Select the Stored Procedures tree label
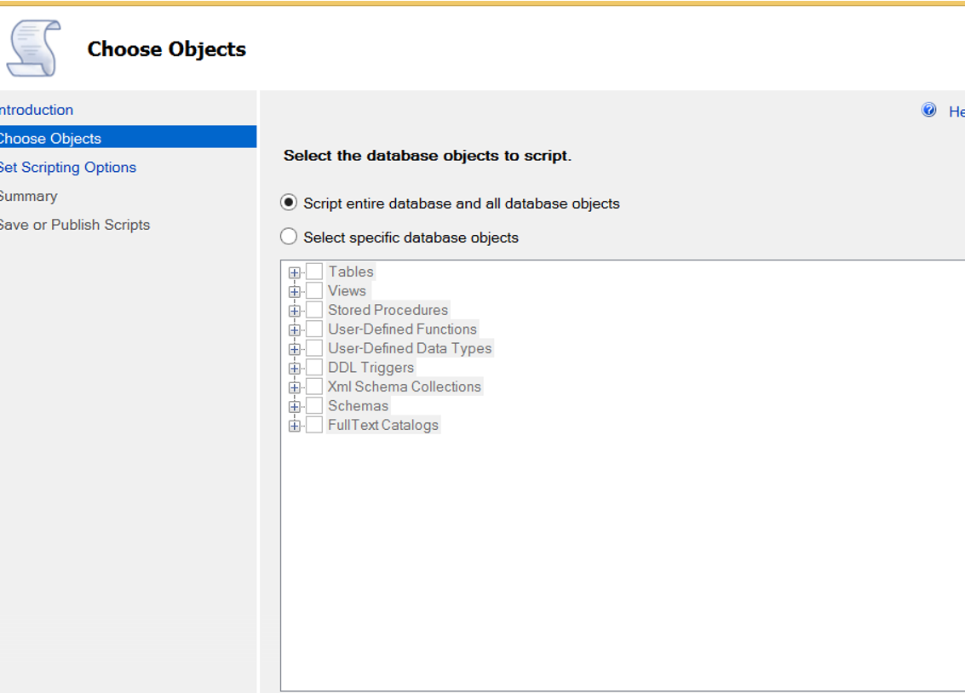This screenshot has height=693, width=965. point(388,309)
